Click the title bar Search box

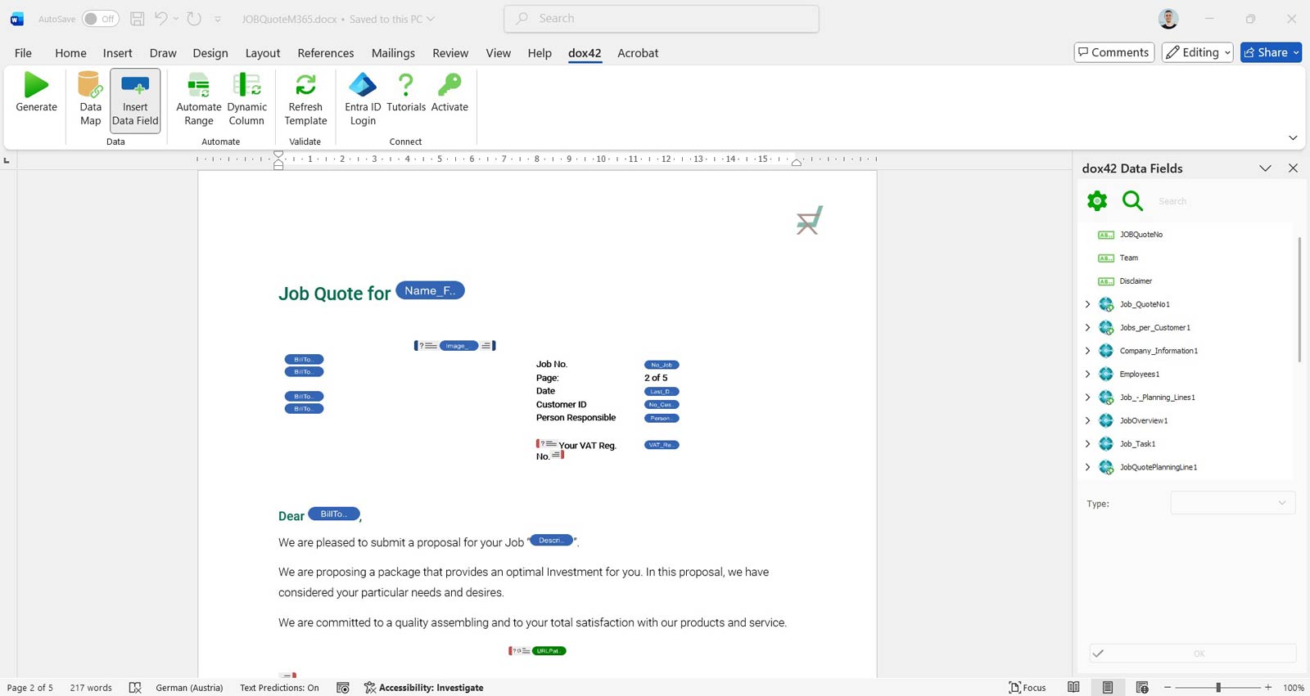(x=662, y=19)
